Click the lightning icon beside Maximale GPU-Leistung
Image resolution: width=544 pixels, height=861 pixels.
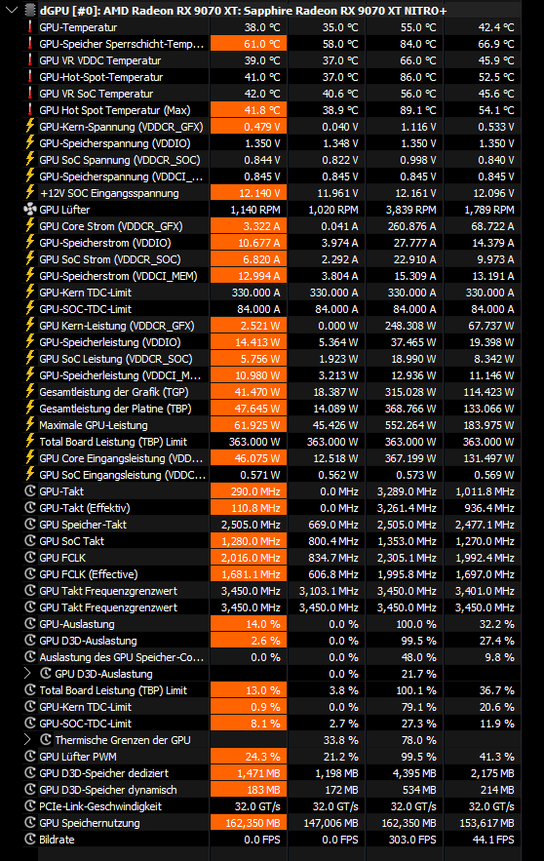(x=30, y=424)
